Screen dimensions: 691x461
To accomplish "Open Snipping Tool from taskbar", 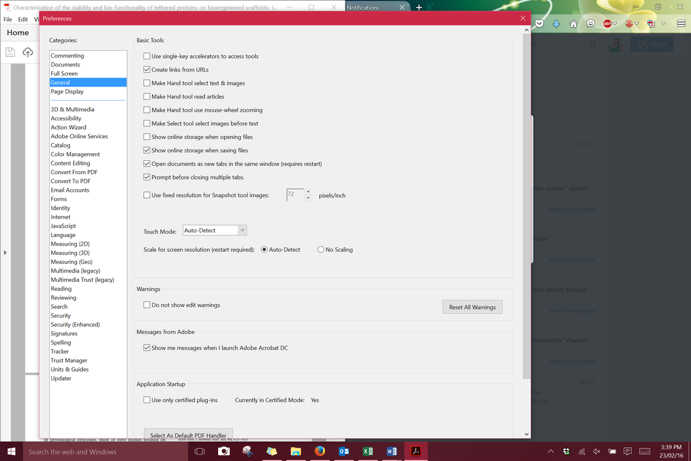I will (x=248, y=451).
